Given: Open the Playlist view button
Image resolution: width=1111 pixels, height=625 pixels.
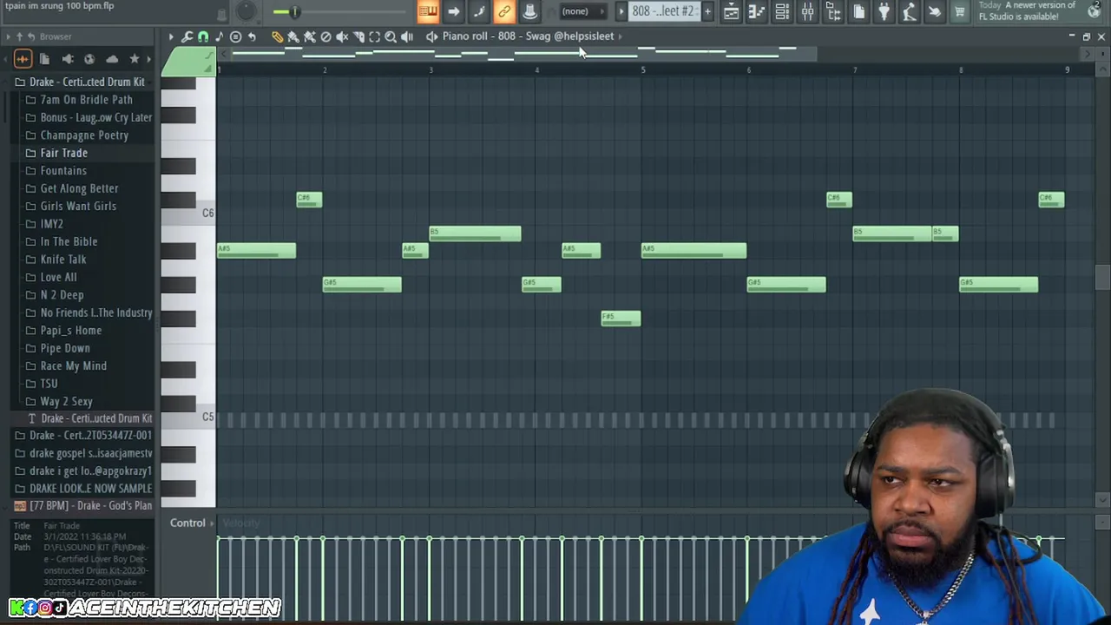Looking at the screenshot, I should pos(731,11).
